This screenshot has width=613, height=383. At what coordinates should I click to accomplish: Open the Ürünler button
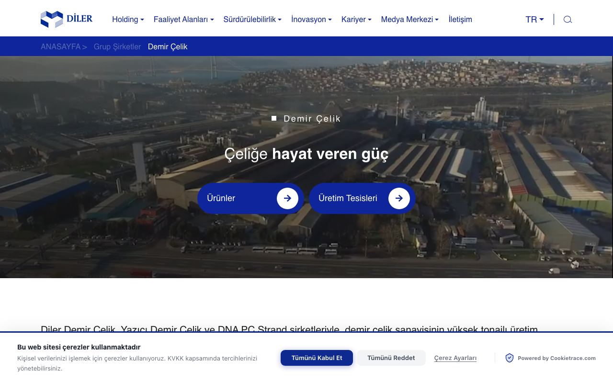point(250,198)
